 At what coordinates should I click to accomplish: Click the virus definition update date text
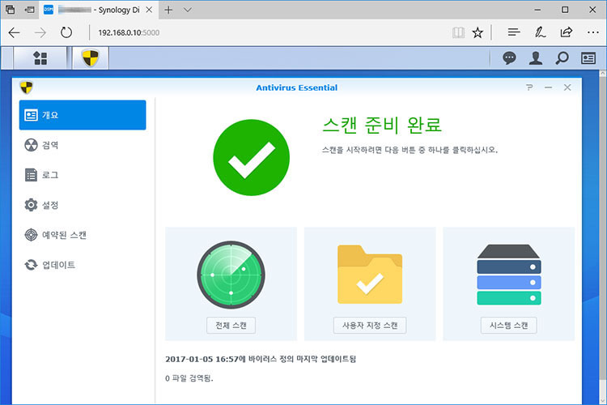coord(261,359)
